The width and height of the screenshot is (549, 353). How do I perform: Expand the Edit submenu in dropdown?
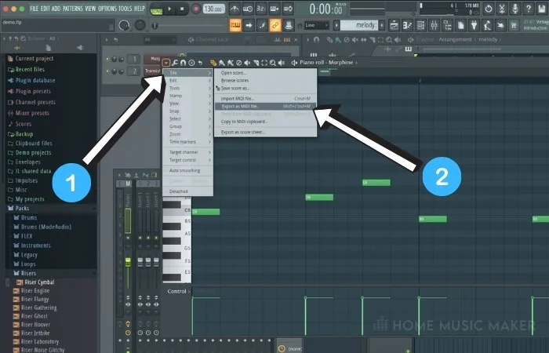[x=188, y=81]
